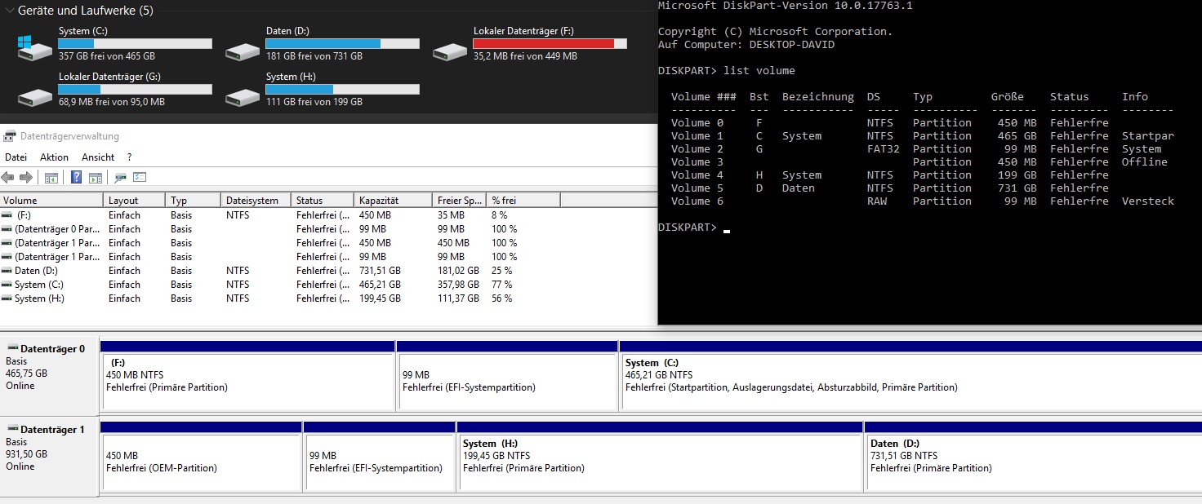This screenshot has height=504, width=1202.
Task: Click the checklist properties toolbar icon
Action: click(140, 178)
